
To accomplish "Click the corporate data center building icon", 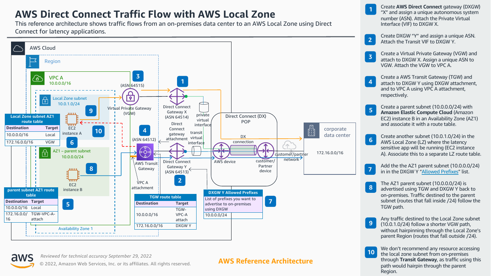I will tap(311, 131).
